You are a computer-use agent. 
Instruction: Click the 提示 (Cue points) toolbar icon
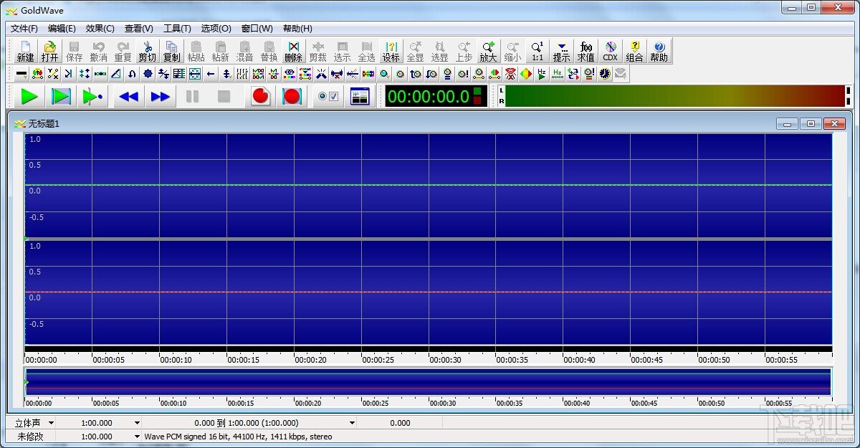click(x=561, y=50)
